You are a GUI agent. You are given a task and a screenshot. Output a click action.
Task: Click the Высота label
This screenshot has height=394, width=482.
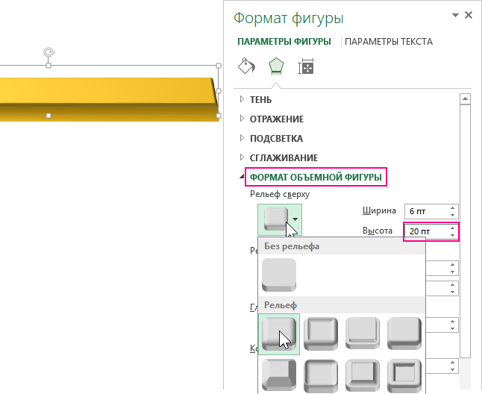pos(378,231)
